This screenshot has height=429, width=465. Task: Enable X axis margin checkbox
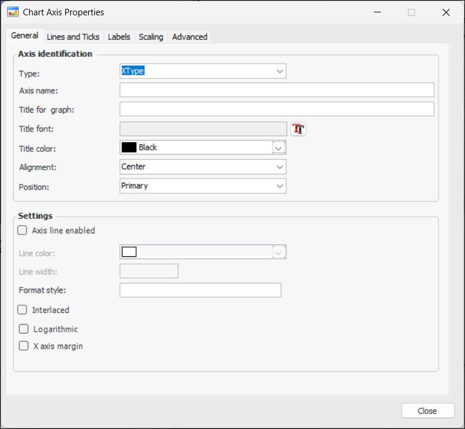point(24,346)
